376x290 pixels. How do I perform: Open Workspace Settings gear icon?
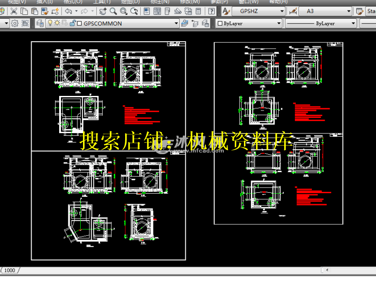15,23
